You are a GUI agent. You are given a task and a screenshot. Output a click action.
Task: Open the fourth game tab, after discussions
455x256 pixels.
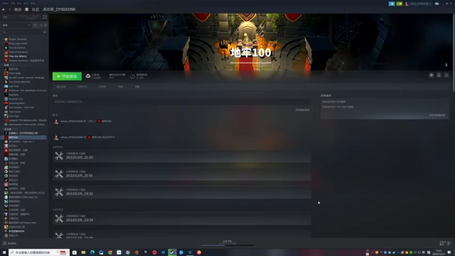click(121, 87)
